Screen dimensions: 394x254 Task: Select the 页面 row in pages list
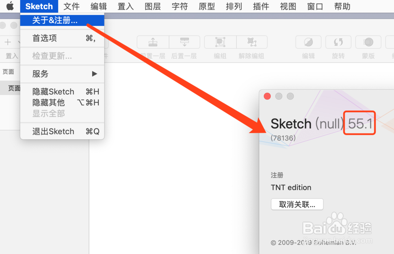(10, 88)
